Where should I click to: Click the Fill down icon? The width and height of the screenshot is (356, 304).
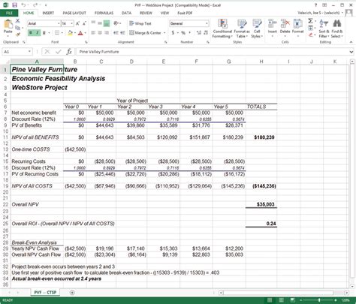pyautogui.click(x=310, y=28)
